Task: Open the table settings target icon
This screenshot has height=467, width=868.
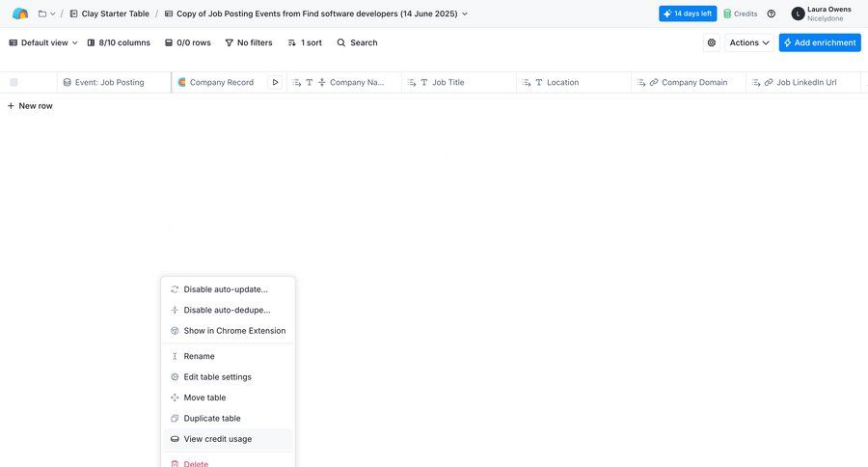Action: (x=712, y=42)
